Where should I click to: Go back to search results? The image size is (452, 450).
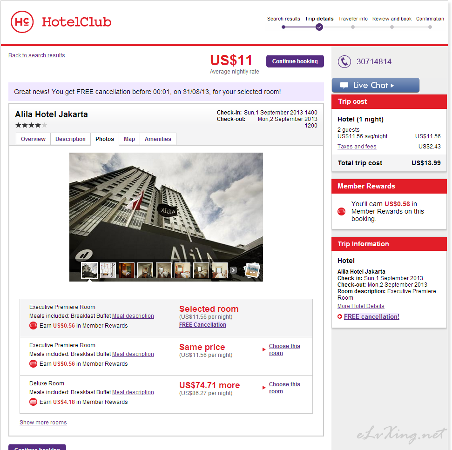tap(37, 55)
